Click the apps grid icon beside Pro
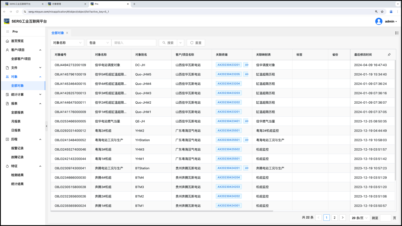The image size is (402, 226). click(8, 32)
